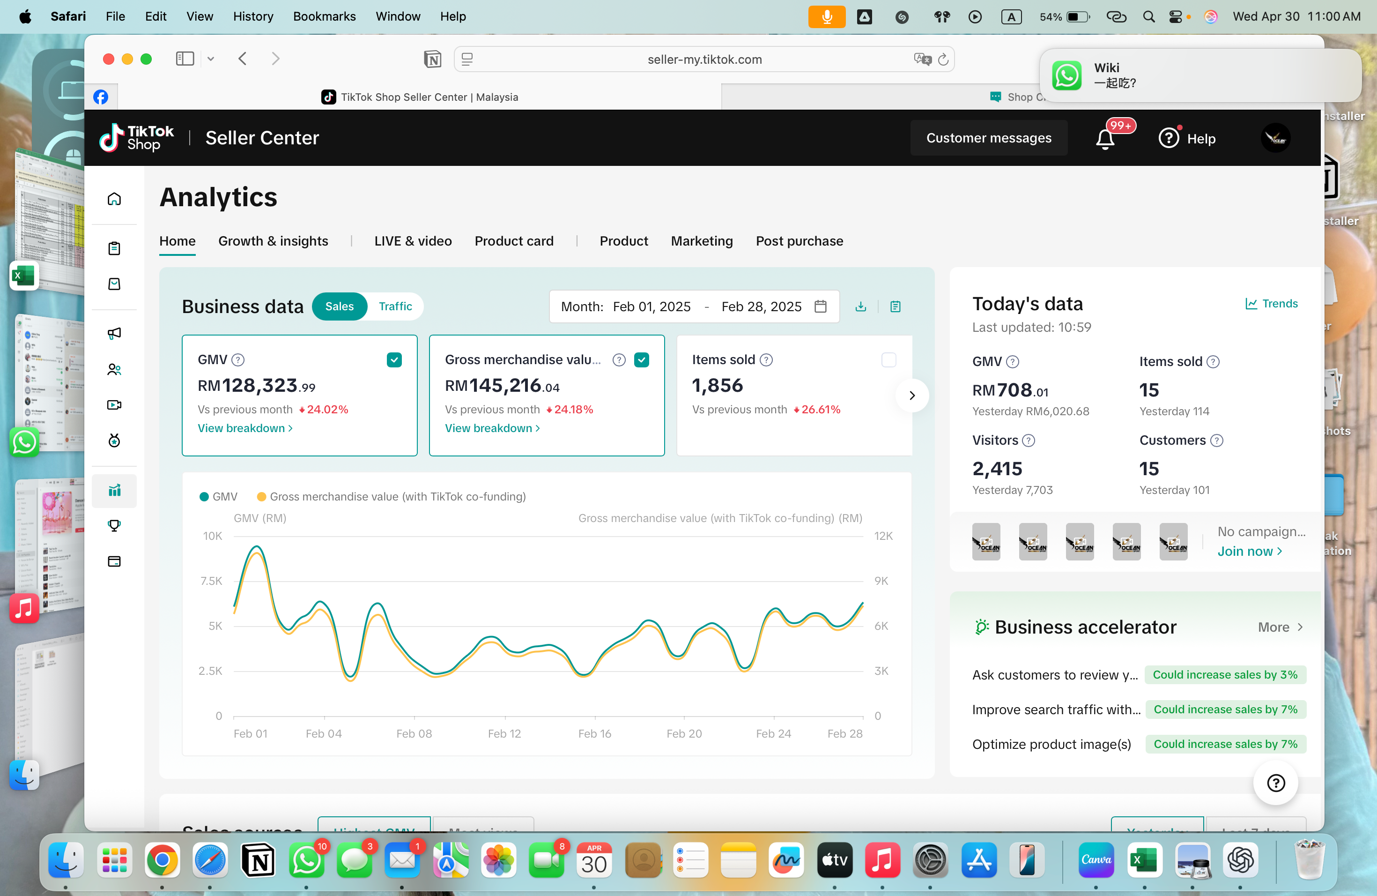The width and height of the screenshot is (1377, 896).
Task: Open the Notion extension icon in Safari toolbar
Action: point(432,59)
